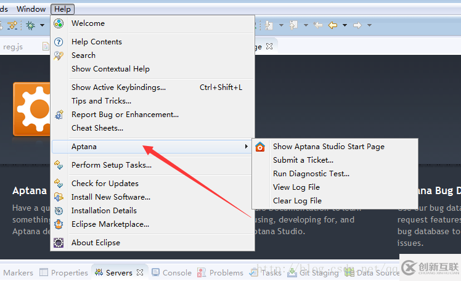Open the Welcome entry
The width and height of the screenshot is (461, 281).
(x=153, y=23)
